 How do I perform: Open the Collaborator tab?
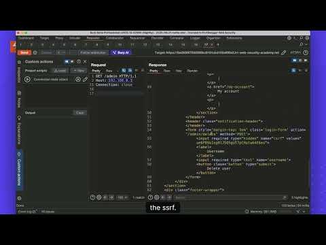tap(115, 38)
